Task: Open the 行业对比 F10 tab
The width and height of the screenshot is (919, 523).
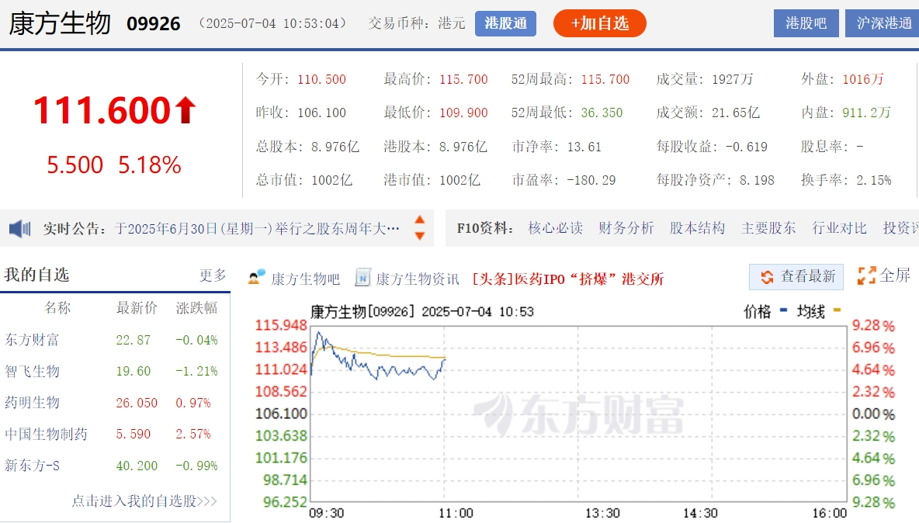Action: click(839, 228)
